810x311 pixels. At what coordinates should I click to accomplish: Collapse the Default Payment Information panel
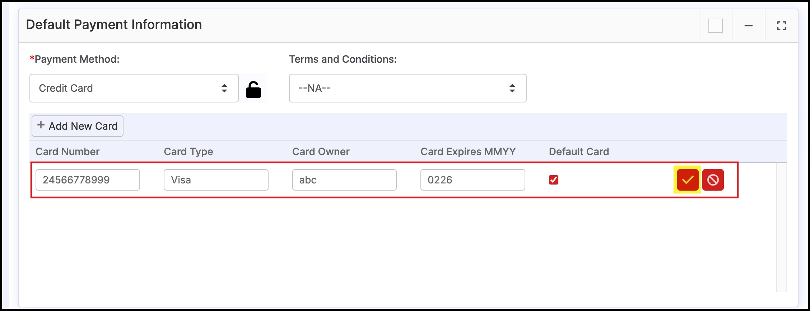click(749, 26)
